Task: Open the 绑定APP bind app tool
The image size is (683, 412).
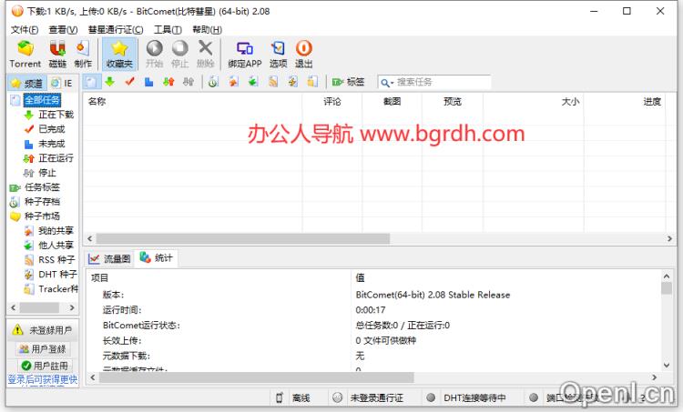Action: [x=245, y=54]
